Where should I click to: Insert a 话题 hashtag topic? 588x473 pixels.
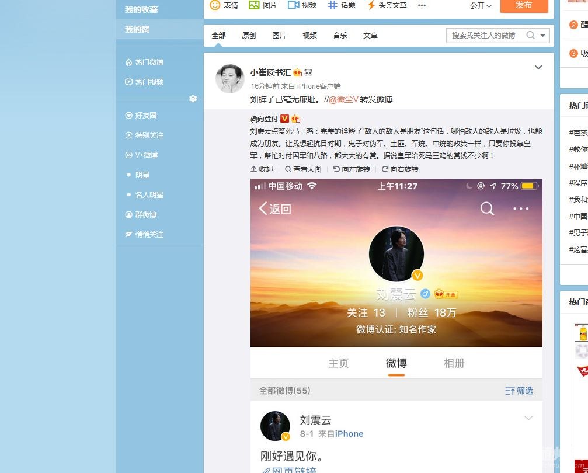tap(341, 5)
